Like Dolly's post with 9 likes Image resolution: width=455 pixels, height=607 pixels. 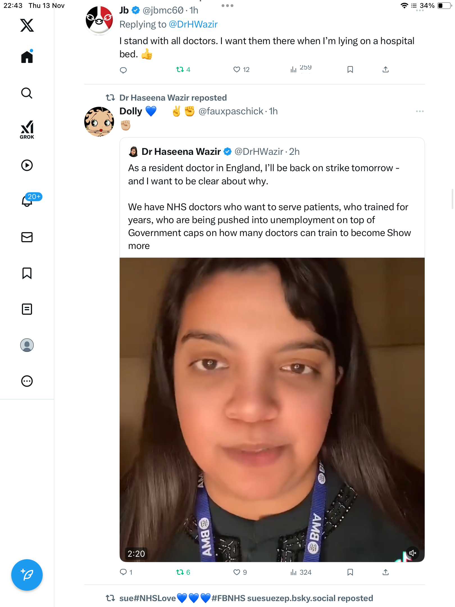(x=237, y=572)
